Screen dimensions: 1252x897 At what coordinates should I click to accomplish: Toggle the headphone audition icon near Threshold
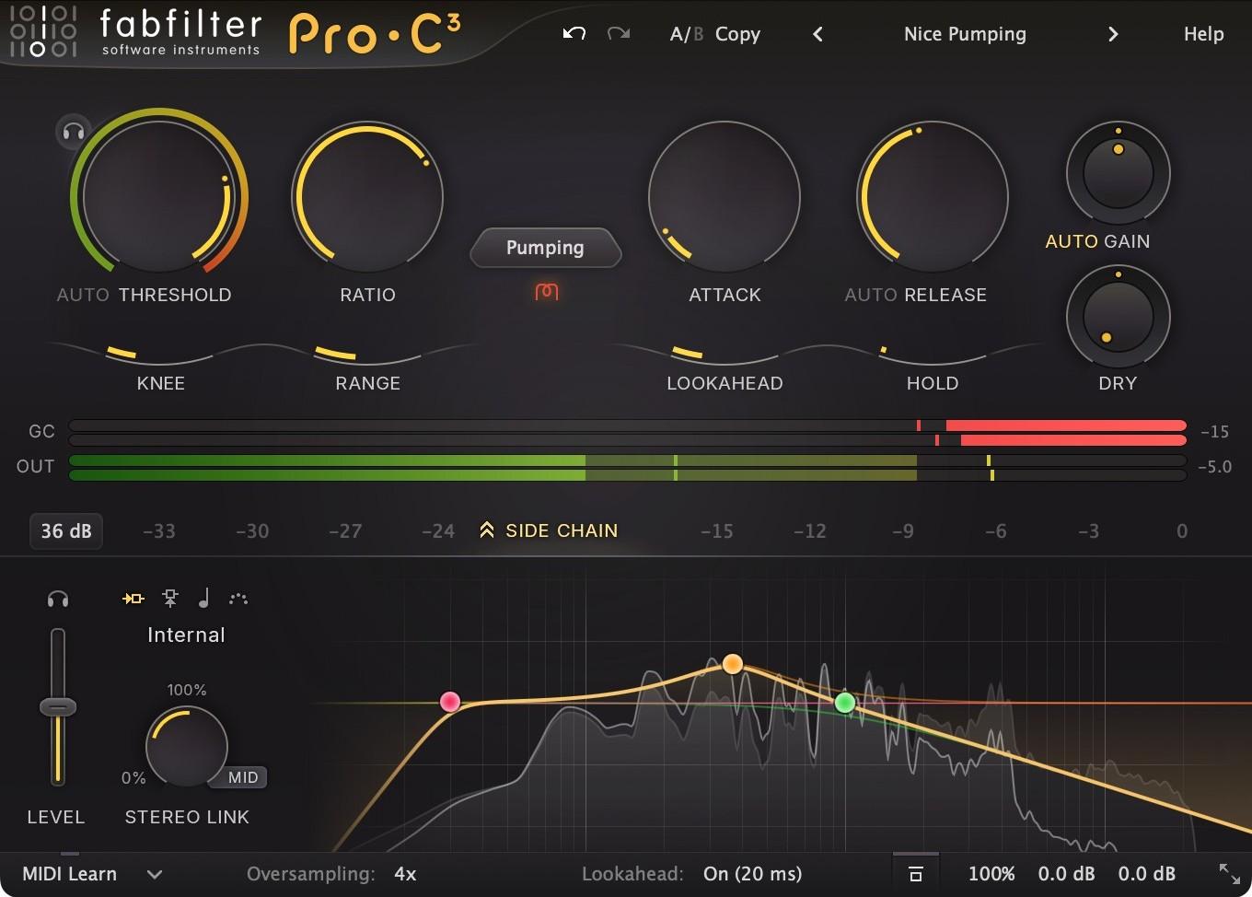72,132
